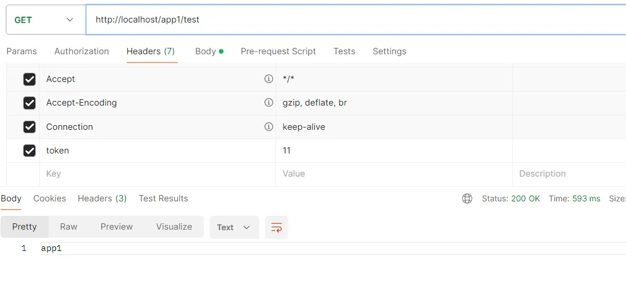The width and height of the screenshot is (626, 296).
Task: Expand the Text format dropdown
Action: tap(234, 227)
